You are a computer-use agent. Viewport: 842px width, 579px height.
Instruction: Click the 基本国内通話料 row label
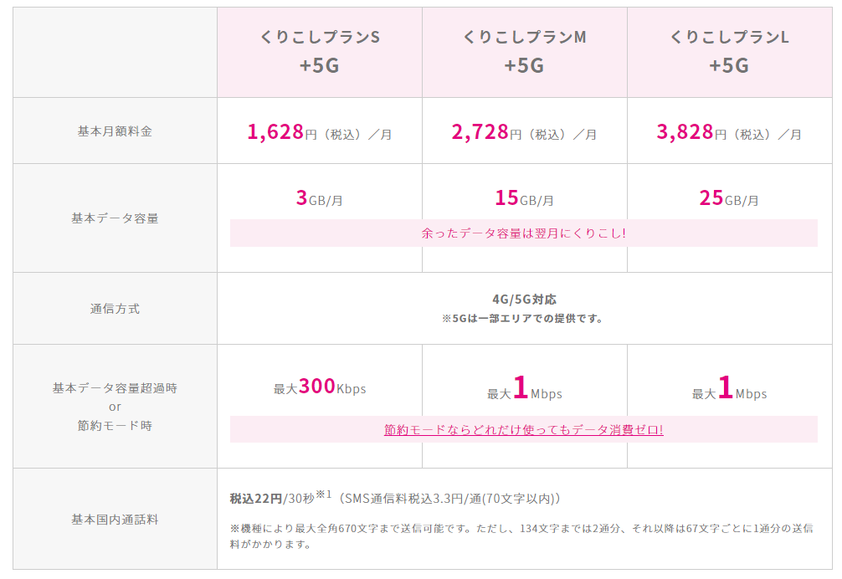(x=115, y=520)
